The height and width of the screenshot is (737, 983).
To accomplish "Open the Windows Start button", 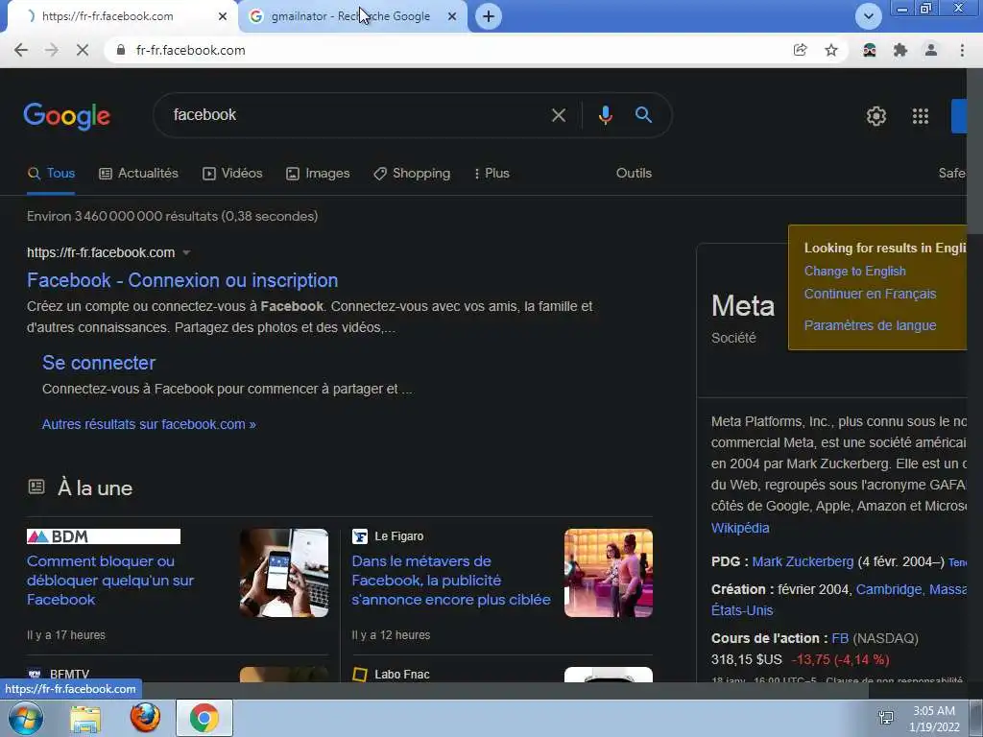I will pos(26,718).
